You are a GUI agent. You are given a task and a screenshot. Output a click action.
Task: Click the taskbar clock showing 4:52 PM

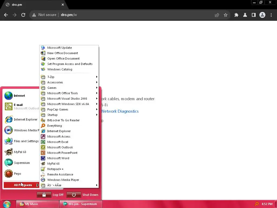267,204
